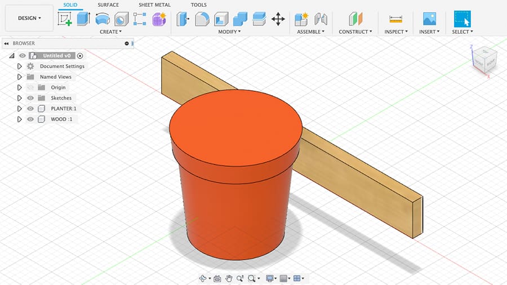Open Display Settings monitor icon
Viewport: 507px width, 285px height.
269,278
